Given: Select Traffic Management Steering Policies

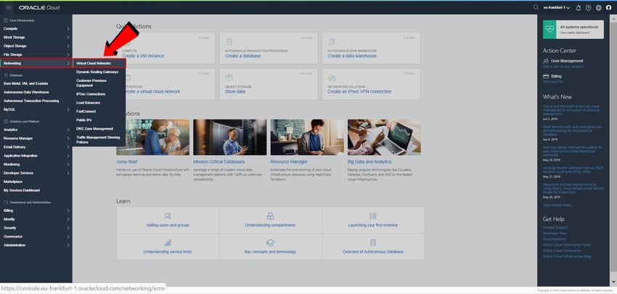Looking at the screenshot, I should pyautogui.click(x=99, y=140).
